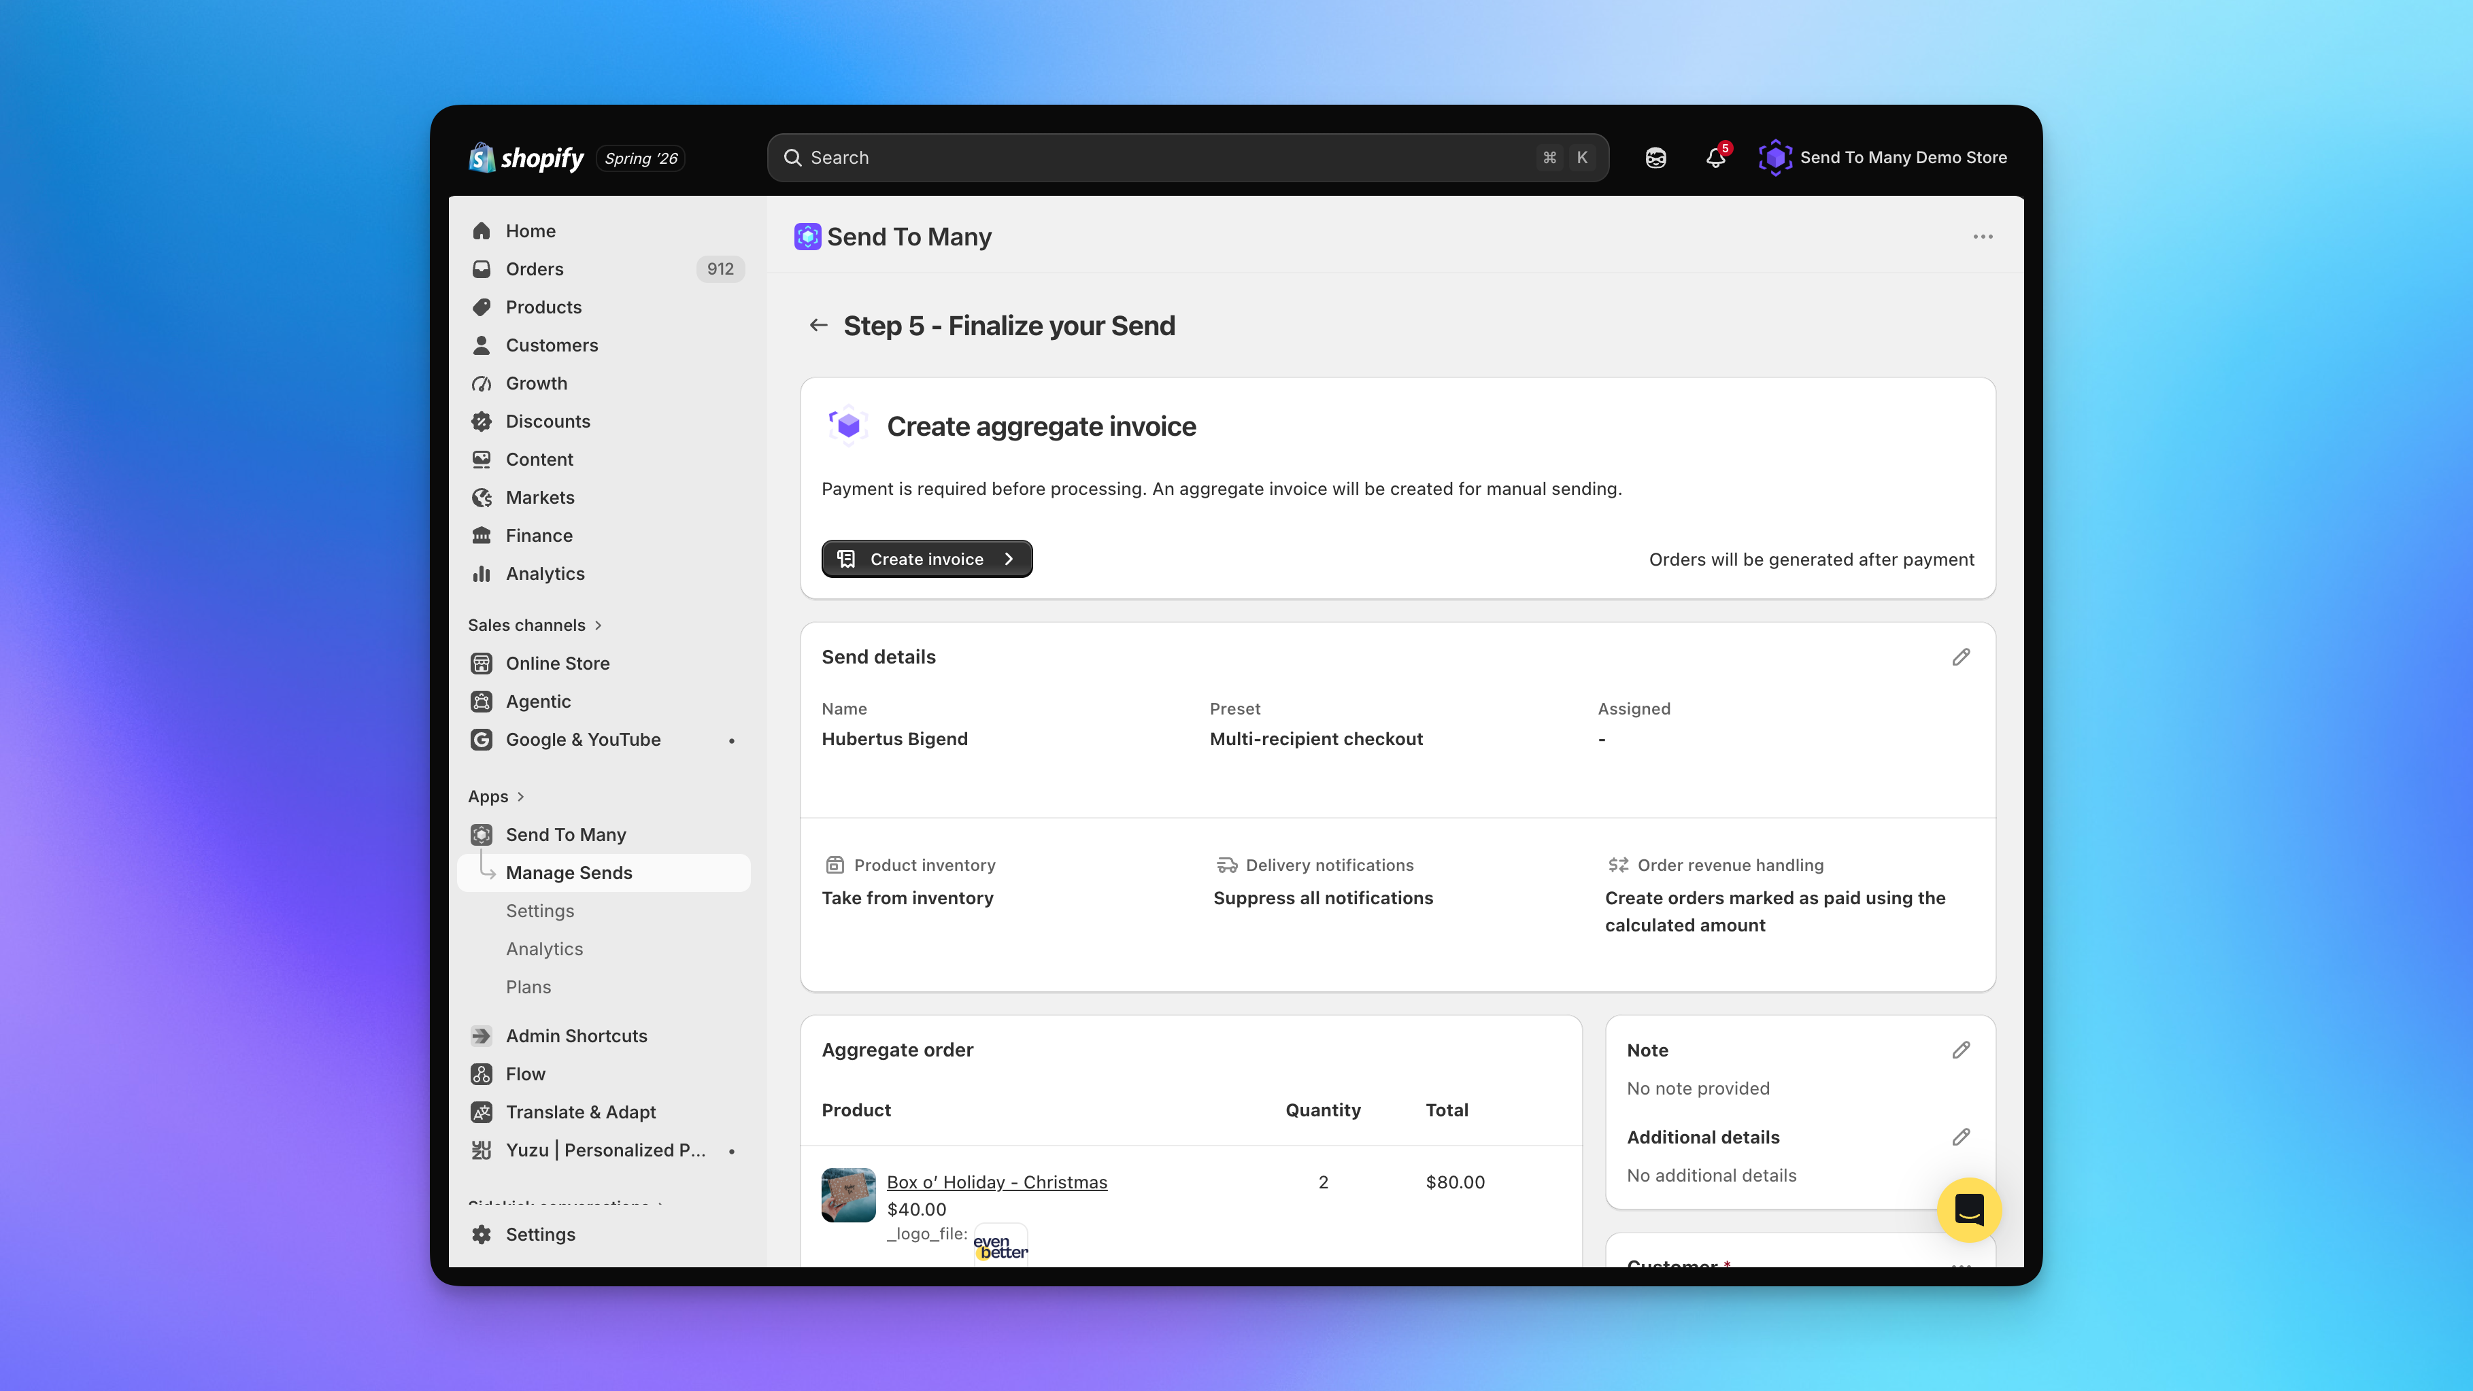Click the Content icon
Screen dimensions: 2473x1391
[x=482, y=460]
